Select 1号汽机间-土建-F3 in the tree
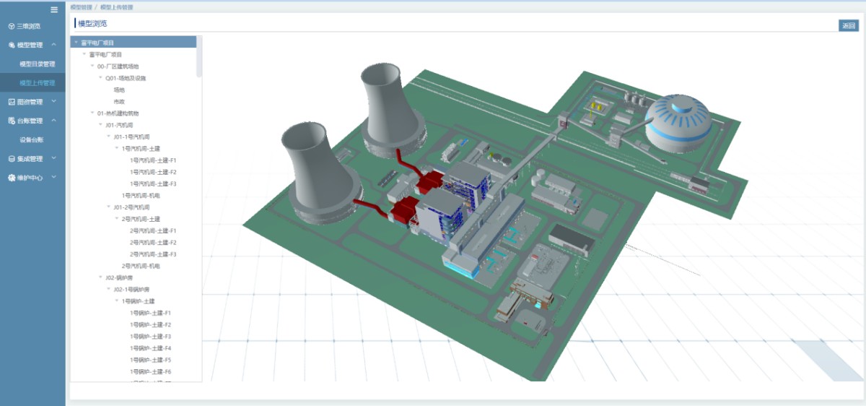 154,183
